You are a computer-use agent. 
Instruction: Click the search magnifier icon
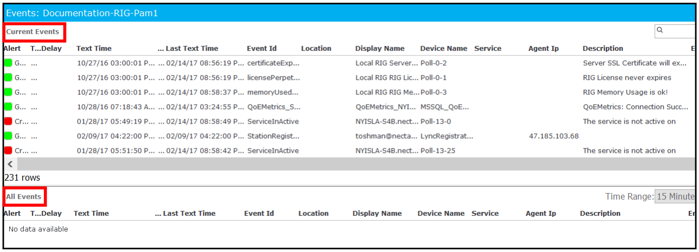(660, 31)
